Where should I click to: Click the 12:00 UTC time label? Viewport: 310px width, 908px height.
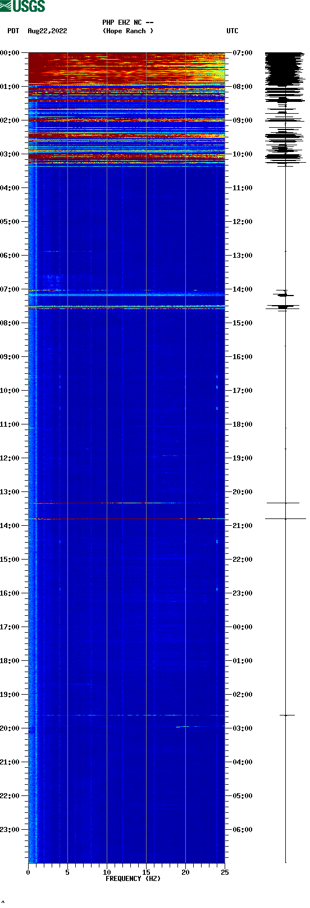[x=243, y=222]
